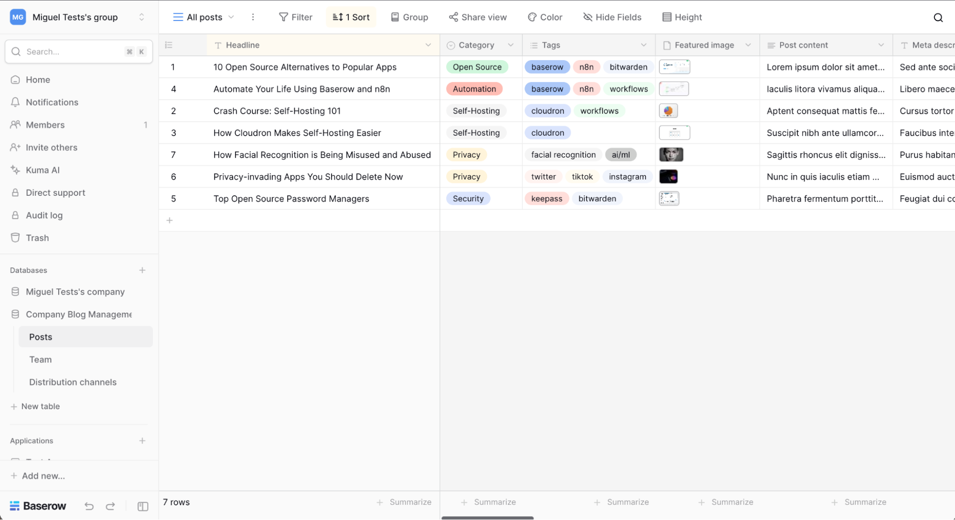Click the row identifier options icon
The height and width of the screenshot is (520, 955).
pos(169,45)
